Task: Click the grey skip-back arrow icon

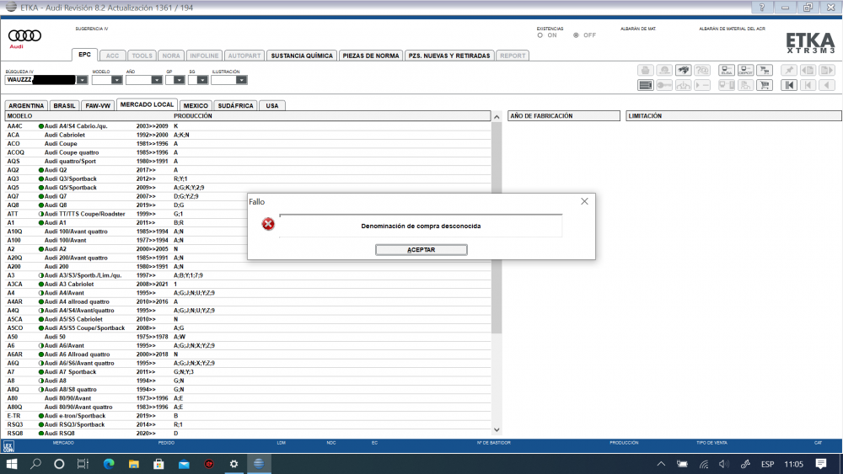Action: point(808,85)
